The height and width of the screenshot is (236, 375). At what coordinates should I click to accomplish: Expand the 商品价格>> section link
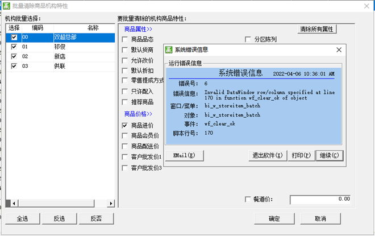(138, 114)
